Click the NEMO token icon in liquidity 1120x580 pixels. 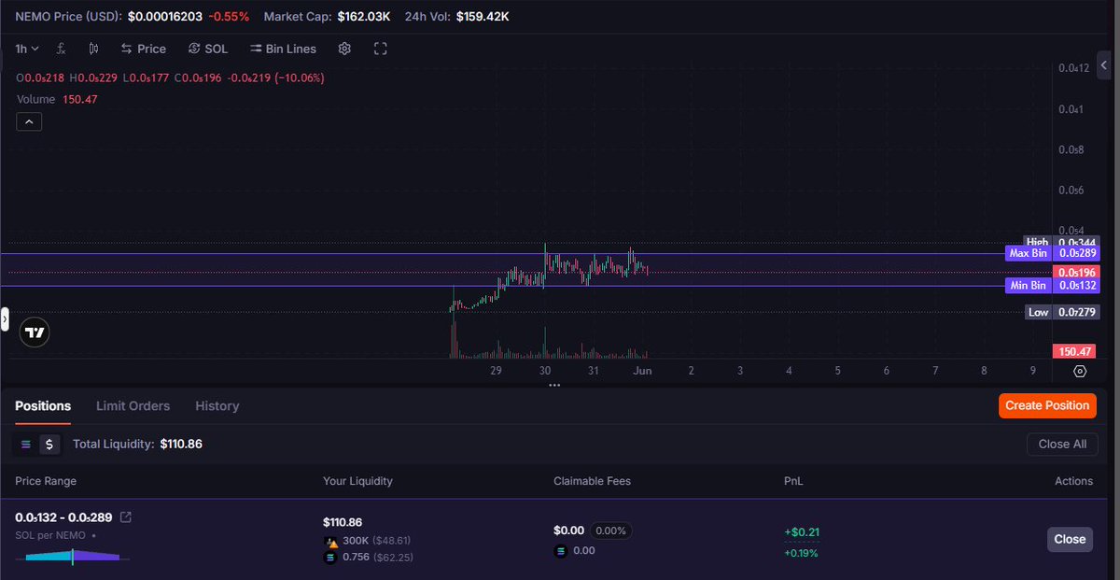pyautogui.click(x=330, y=541)
